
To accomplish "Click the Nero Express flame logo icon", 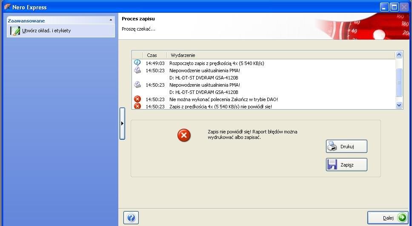I will click(x=7, y=7).
